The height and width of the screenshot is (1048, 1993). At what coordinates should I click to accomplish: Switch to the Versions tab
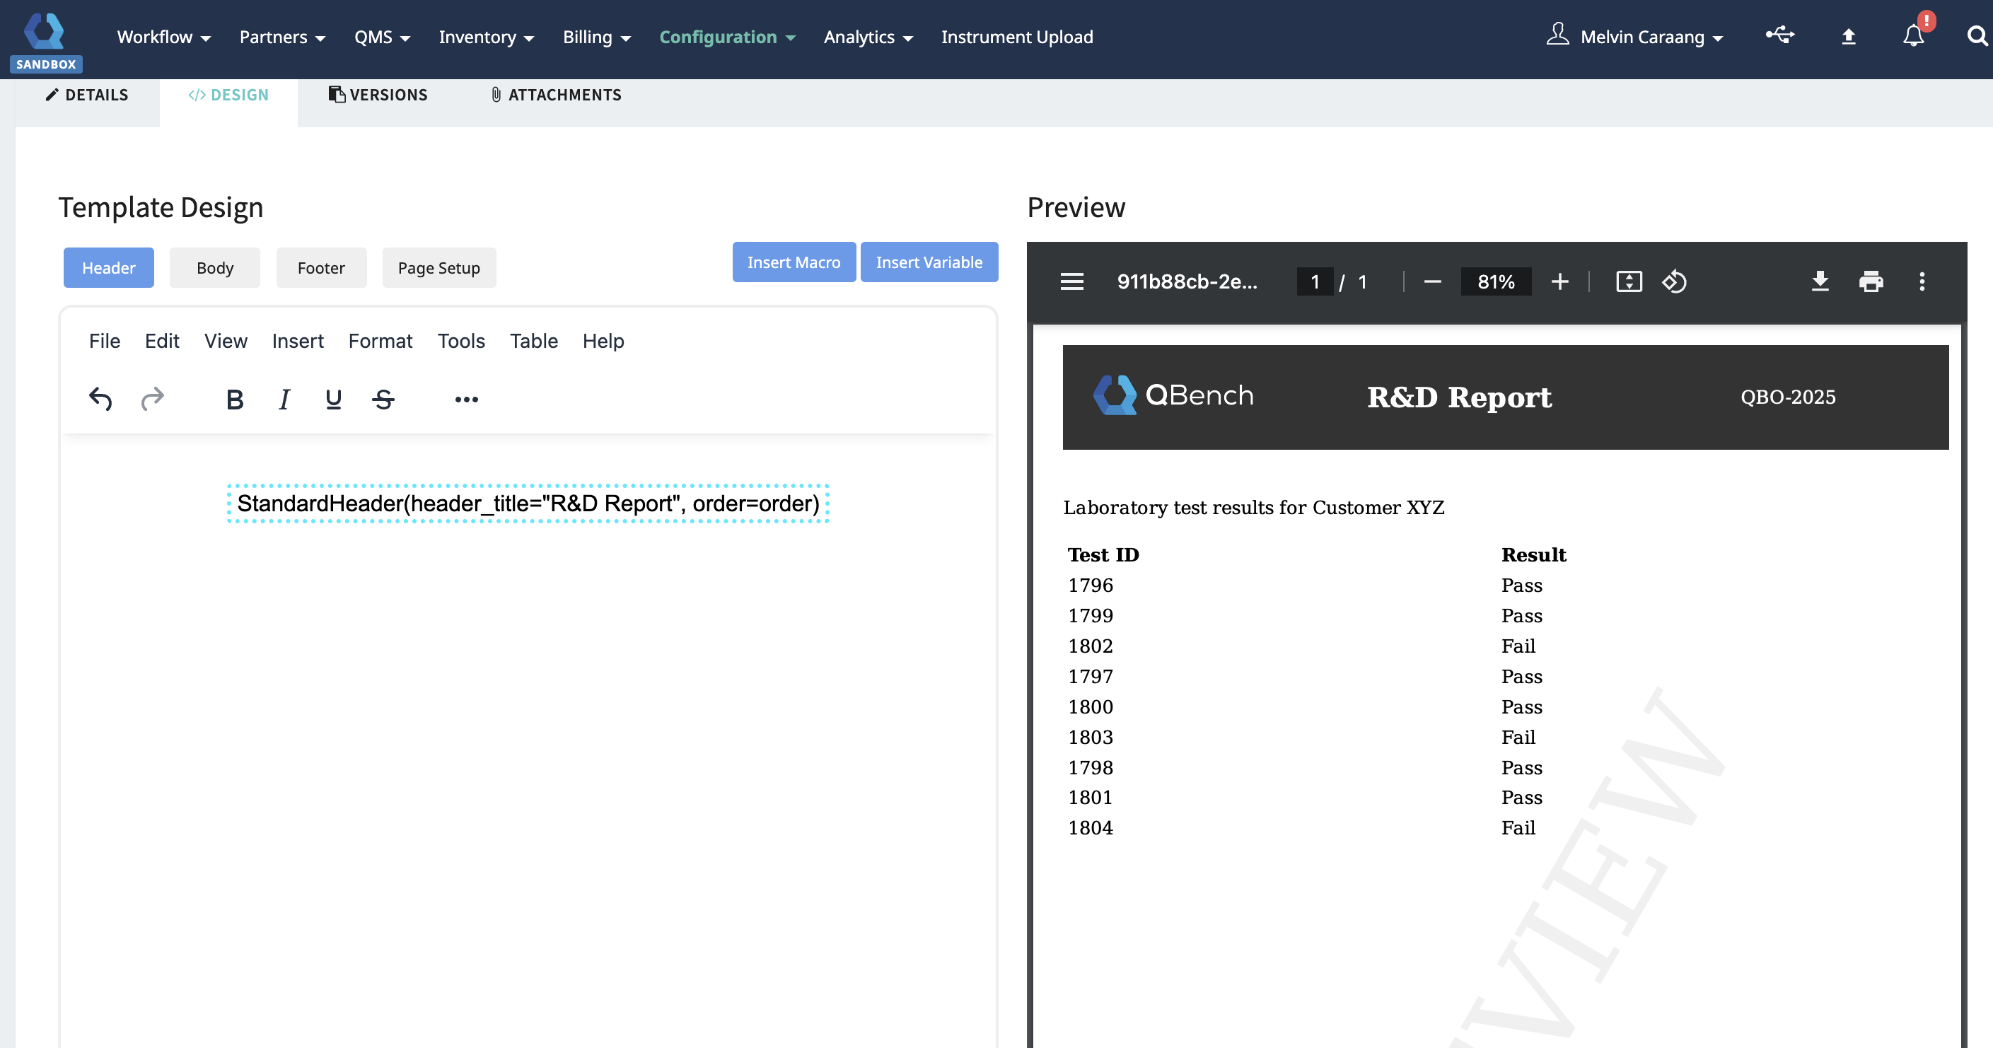(x=378, y=95)
